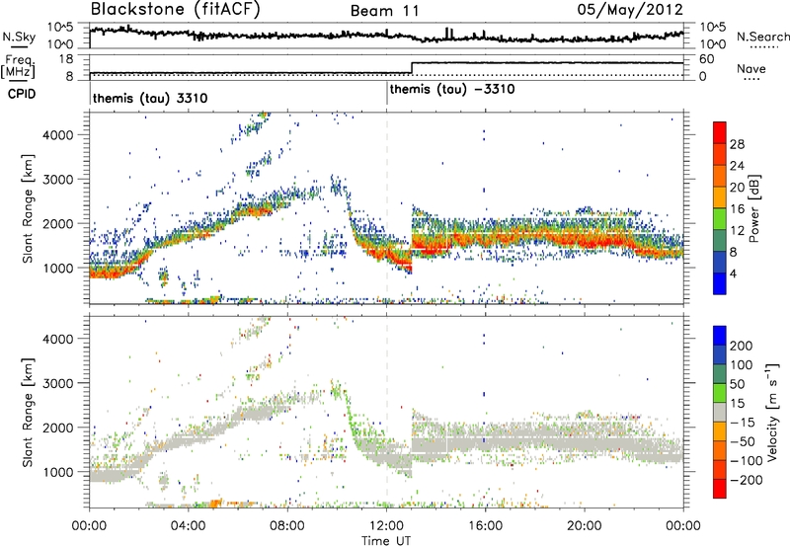Click the date '05/May/2012'
The width and height of the screenshot is (790, 547).
630,10
